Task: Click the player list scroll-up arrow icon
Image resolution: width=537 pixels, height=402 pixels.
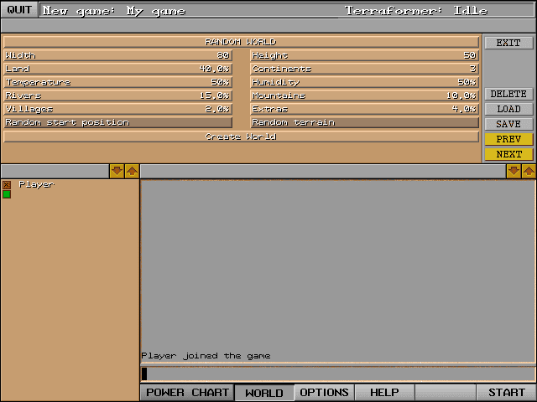Action: pos(132,171)
